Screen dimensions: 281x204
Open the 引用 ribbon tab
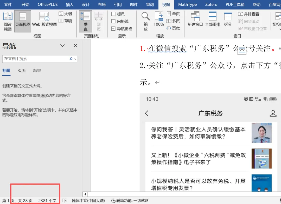[x=118, y=4]
